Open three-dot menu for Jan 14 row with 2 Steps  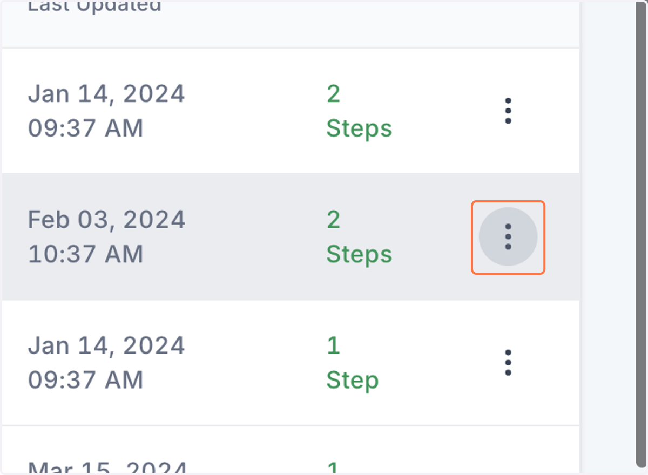coord(508,111)
